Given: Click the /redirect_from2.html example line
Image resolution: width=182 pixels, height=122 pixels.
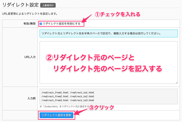Looking at the screenshot, I should coord(68,96).
